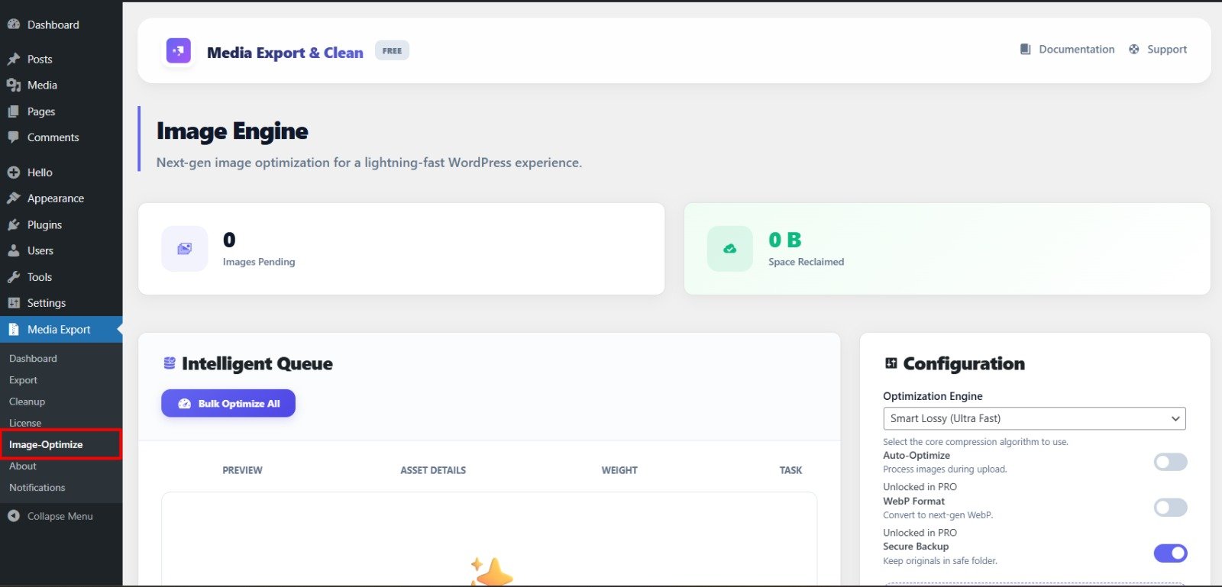Open the Media menu

coord(61,85)
